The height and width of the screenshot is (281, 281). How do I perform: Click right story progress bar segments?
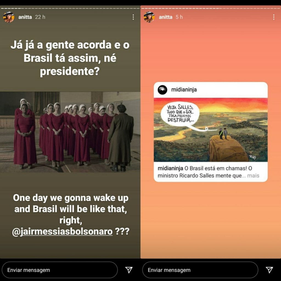click(x=211, y=9)
